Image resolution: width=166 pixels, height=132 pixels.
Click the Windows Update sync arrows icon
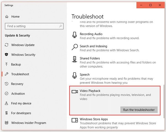click(x=7, y=45)
